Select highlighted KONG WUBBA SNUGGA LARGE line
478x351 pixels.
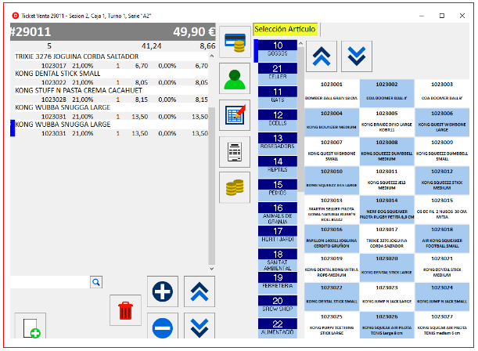[x=112, y=128]
